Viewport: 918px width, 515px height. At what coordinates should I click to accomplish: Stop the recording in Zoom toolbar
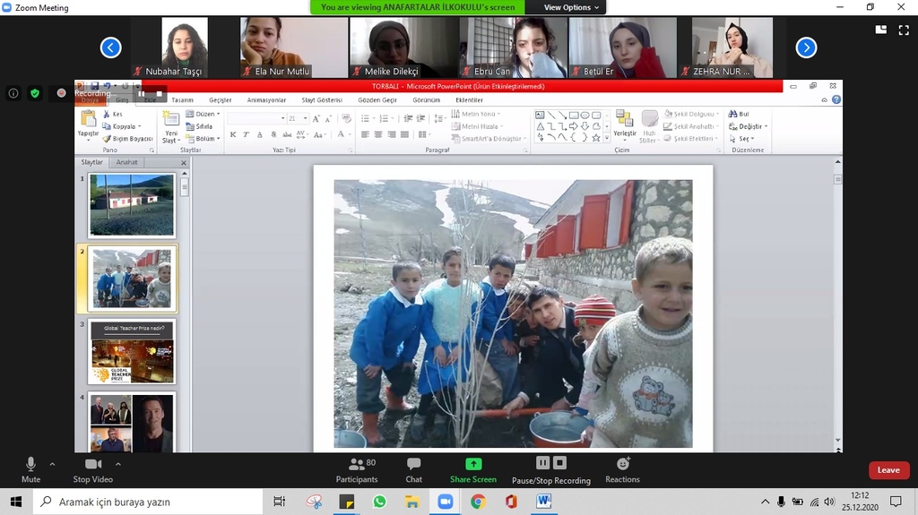(560, 463)
